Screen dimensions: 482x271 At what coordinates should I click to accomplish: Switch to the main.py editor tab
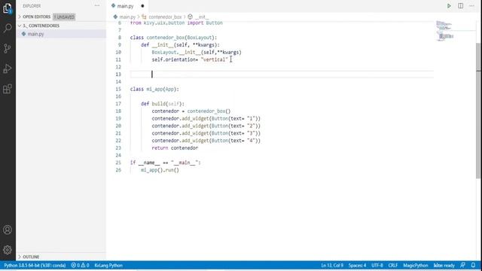125,6
